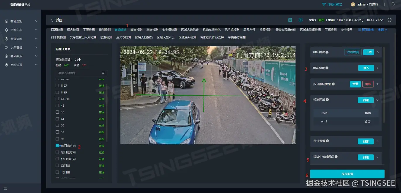
Task: Click the info icon beside 算法生效时间段
Action: (336, 157)
